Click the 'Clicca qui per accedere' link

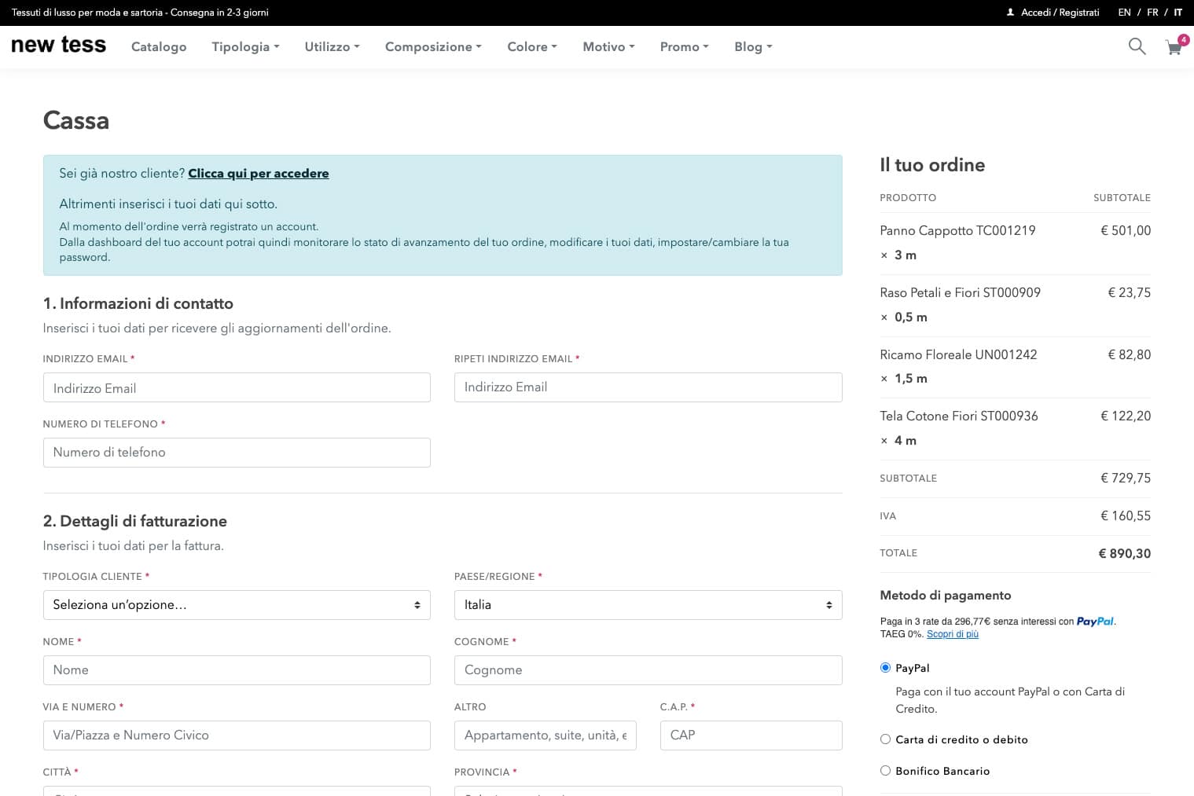pyautogui.click(x=258, y=174)
